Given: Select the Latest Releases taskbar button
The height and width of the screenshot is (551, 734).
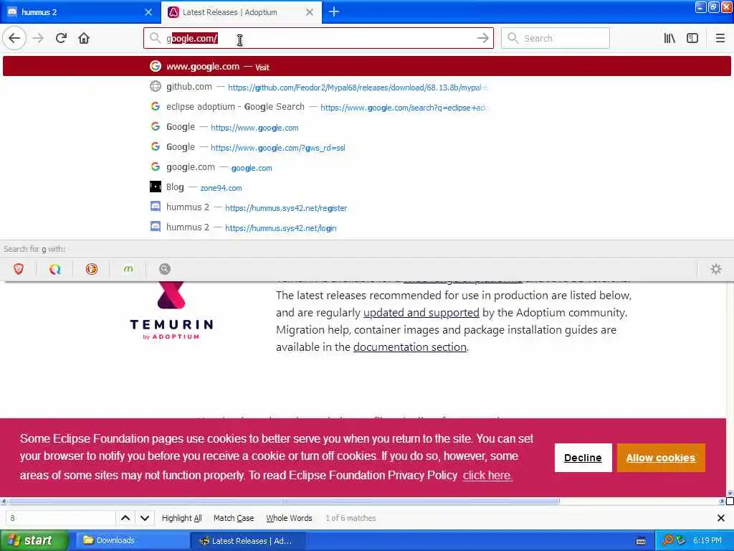Looking at the screenshot, I should point(247,541).
